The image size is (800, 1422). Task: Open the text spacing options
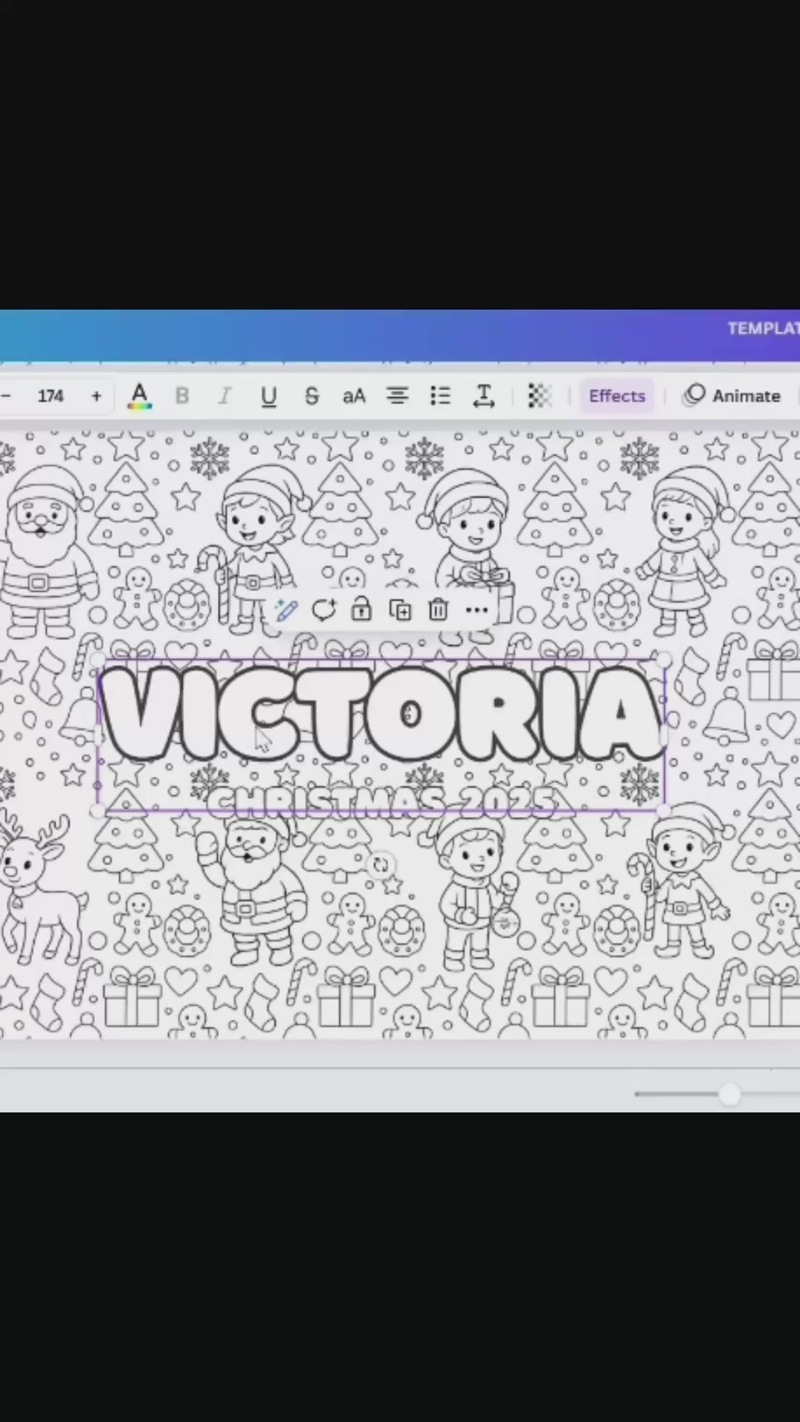(483, 396)
